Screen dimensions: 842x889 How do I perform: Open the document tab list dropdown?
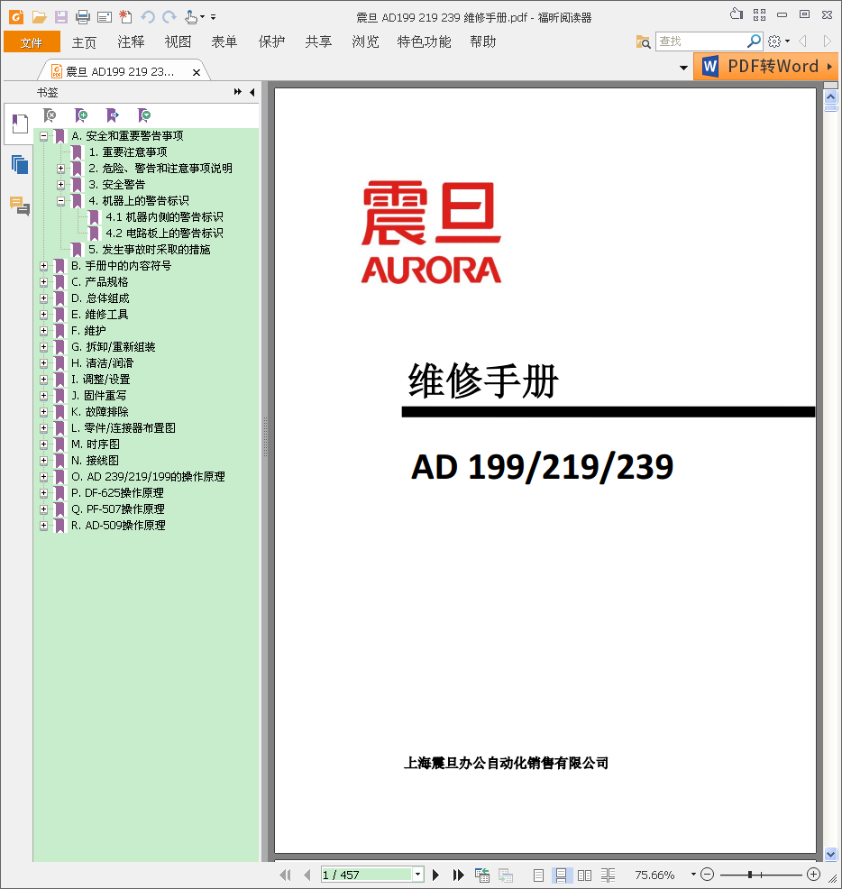tap(684, 68)
